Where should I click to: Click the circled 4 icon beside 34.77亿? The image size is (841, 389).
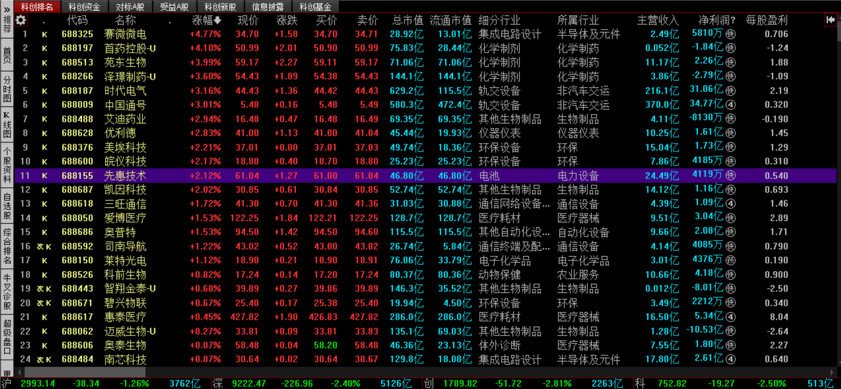(731, 105)
